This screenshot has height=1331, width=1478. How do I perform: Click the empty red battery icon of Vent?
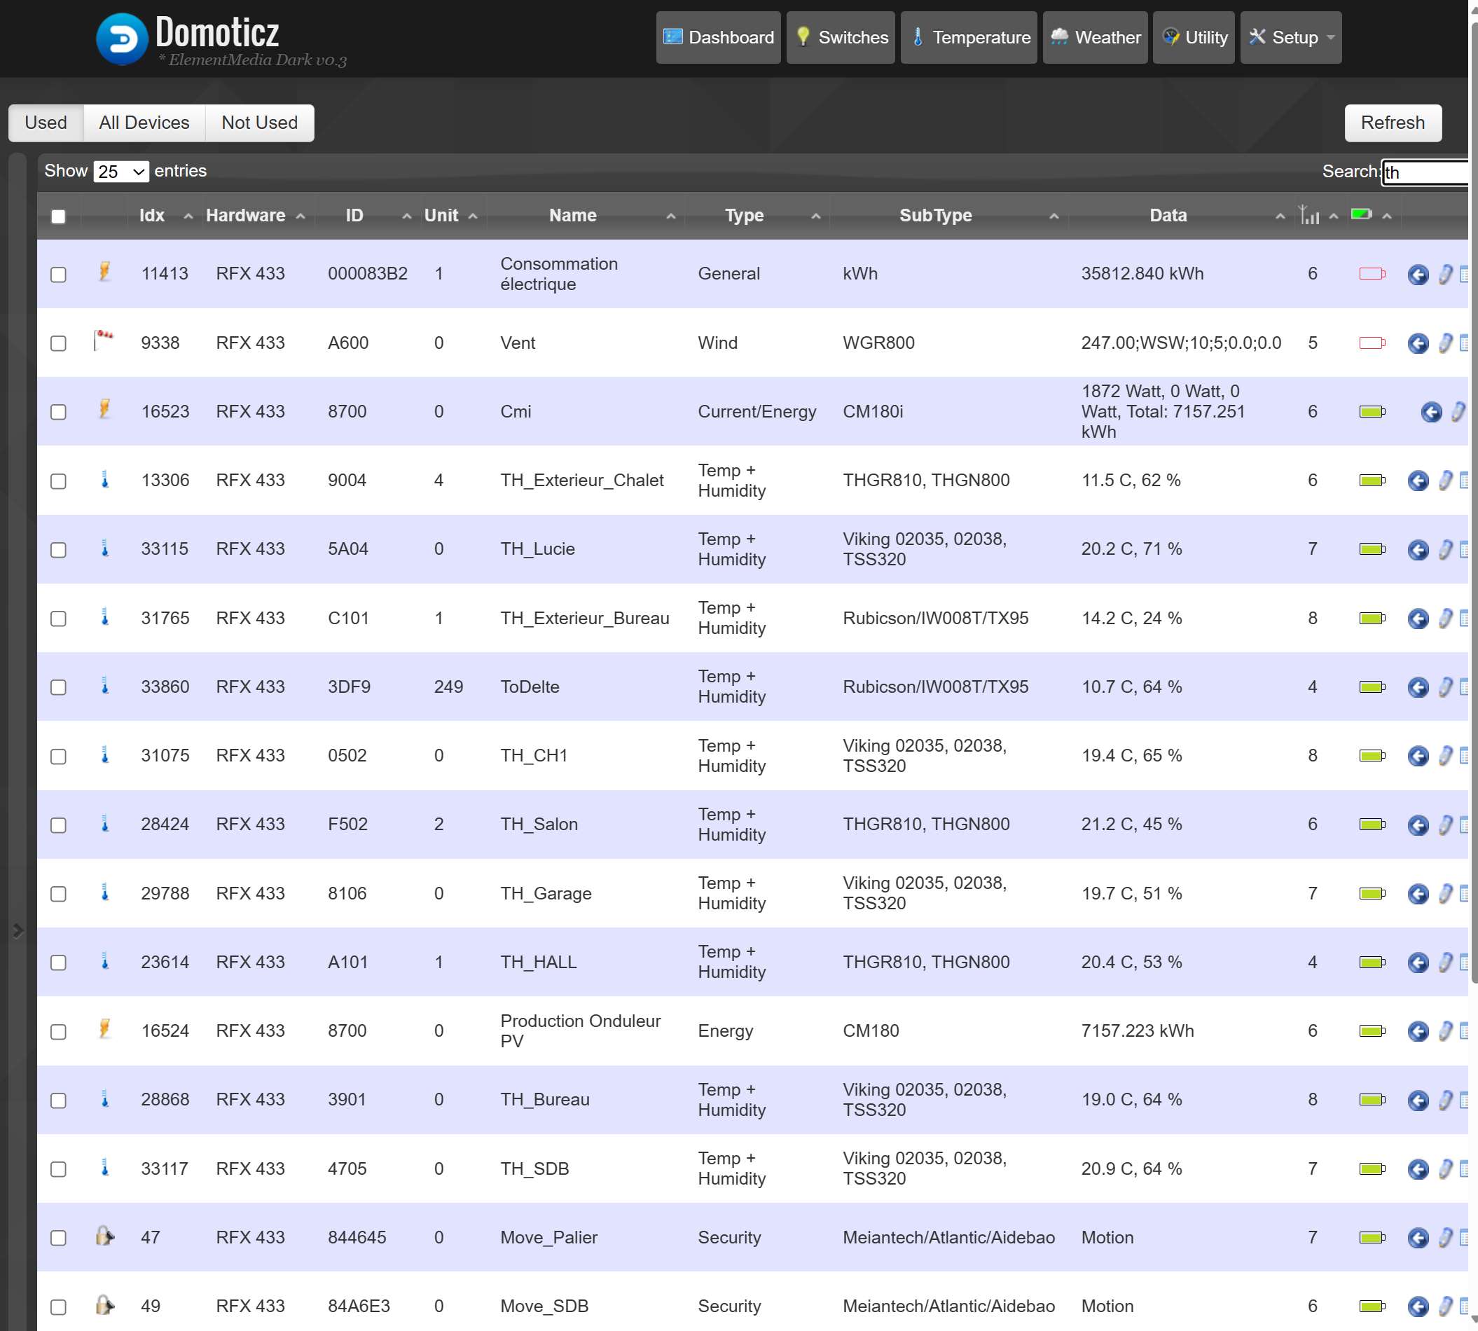(x=1372, y=343)
